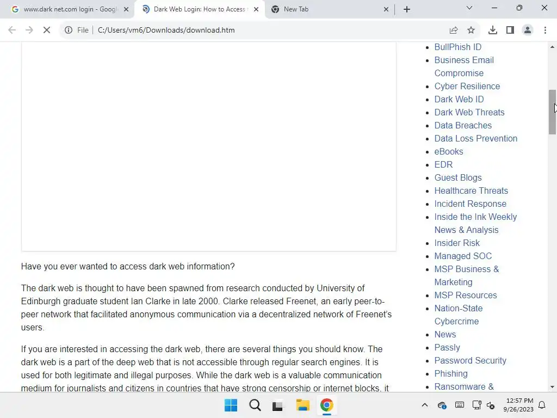The image size is (557, 418).
Task: Go back to previous page
Action: [x=12, y=30]
